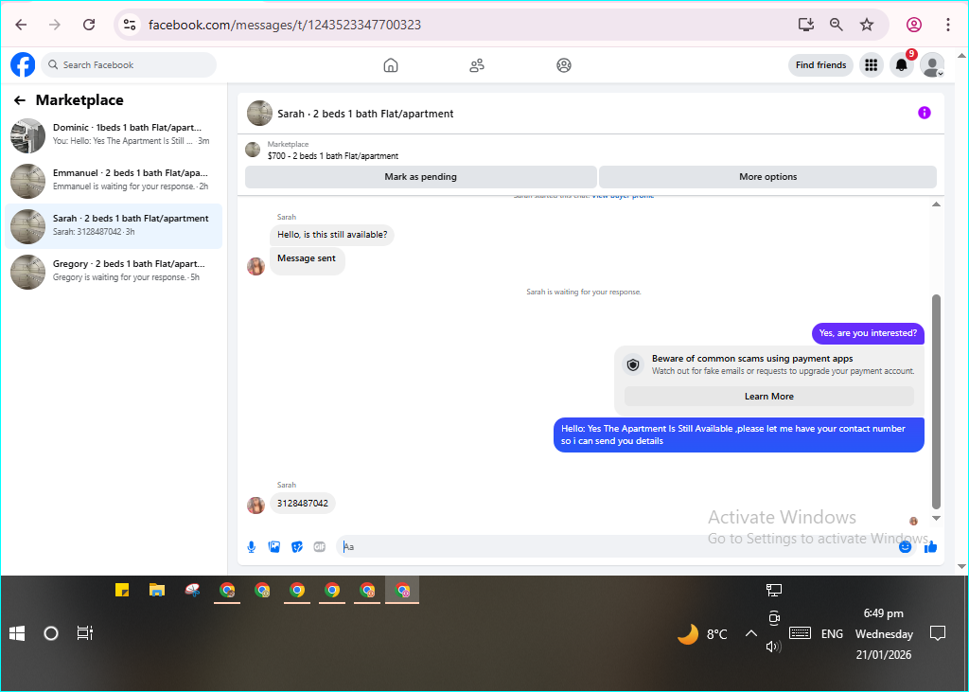Click the 'Message sent' bubble

(x=307, y=260)
